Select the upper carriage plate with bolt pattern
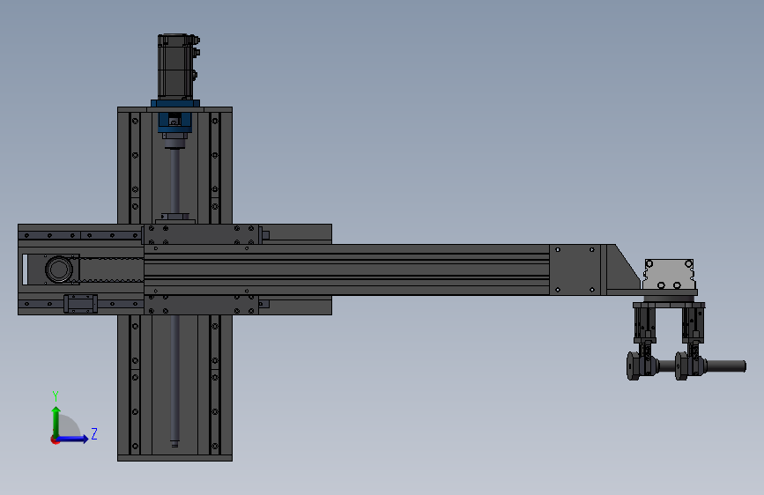The height and width of the screenshot is (495, 764). click(x=201, y=234)
